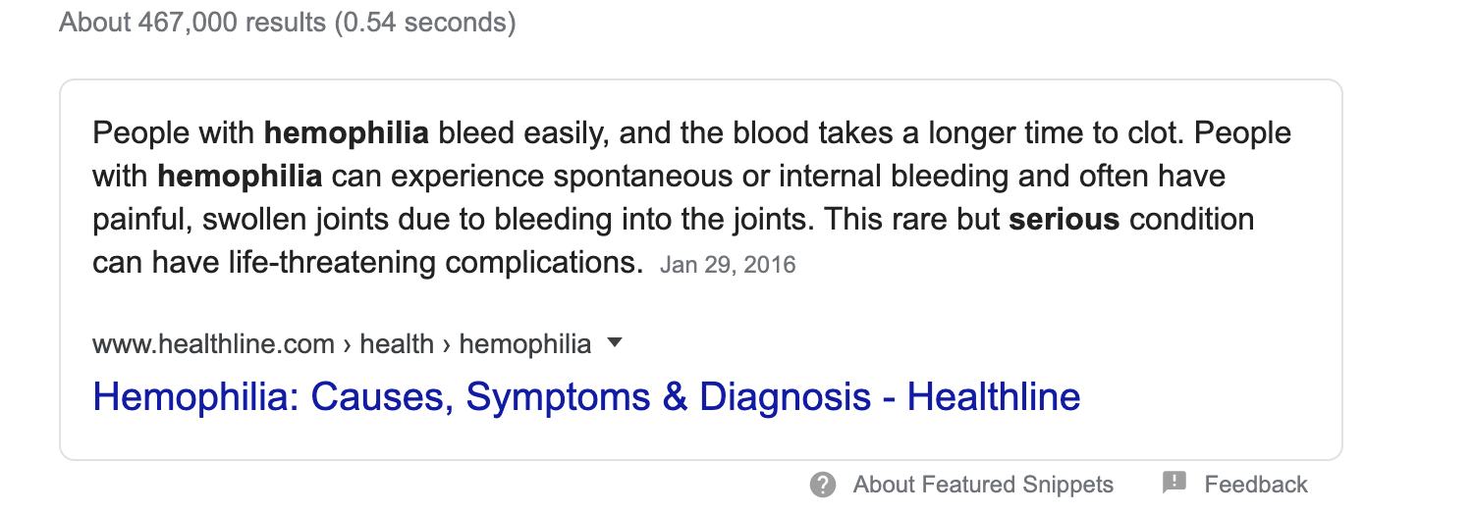Click the 'health' breadcrumb segment
This screenshot has width=1473, height=514.
coord(397,344)
